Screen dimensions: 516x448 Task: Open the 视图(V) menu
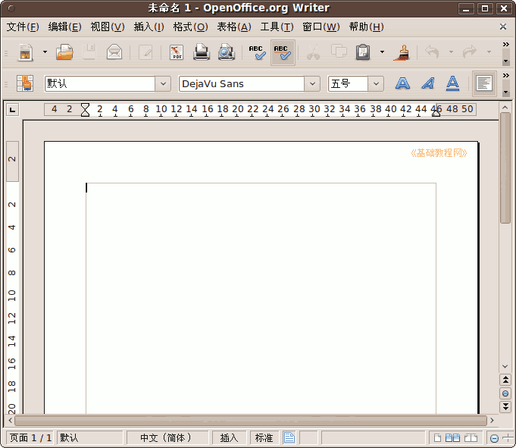tap(108, 27)
